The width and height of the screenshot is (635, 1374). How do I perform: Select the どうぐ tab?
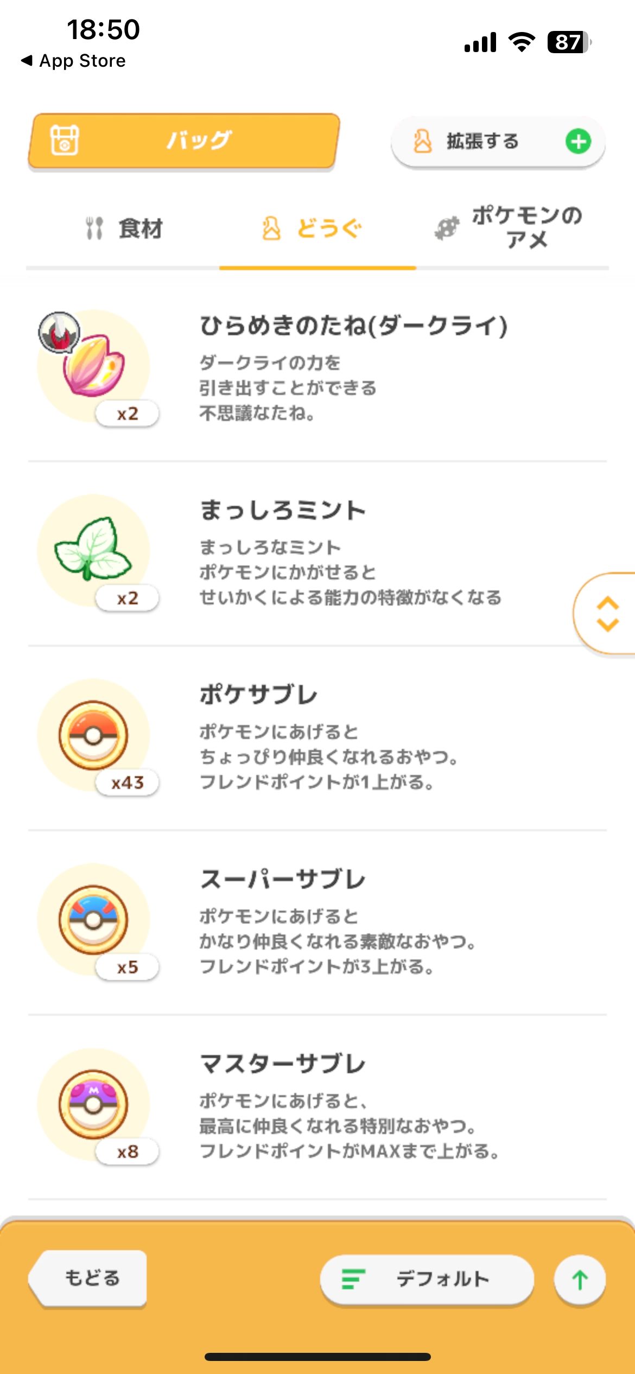point(313,228)
